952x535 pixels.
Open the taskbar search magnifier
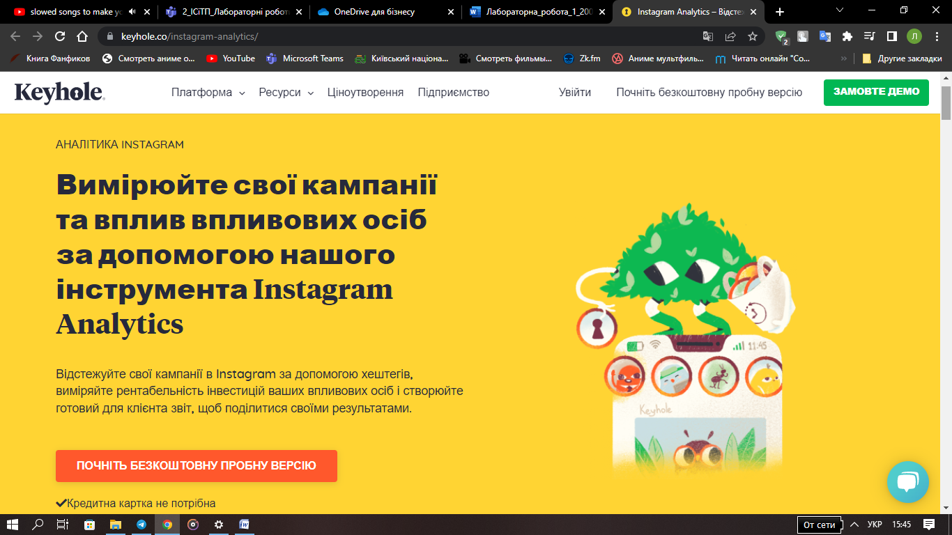(x=38, y=525)
